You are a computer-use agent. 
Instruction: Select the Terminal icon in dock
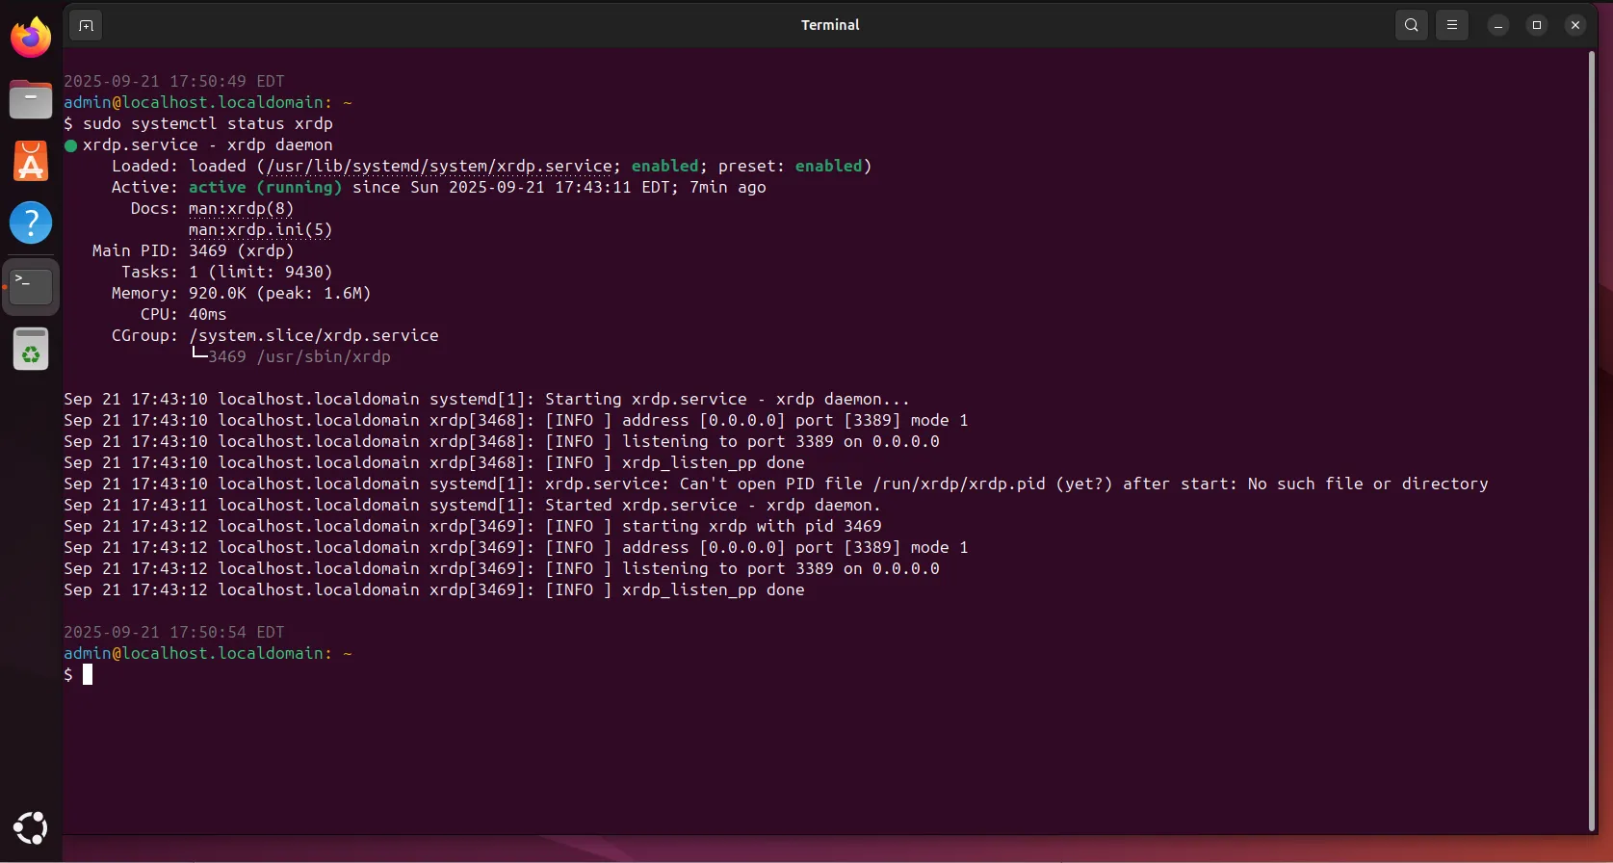coord(31,286)
